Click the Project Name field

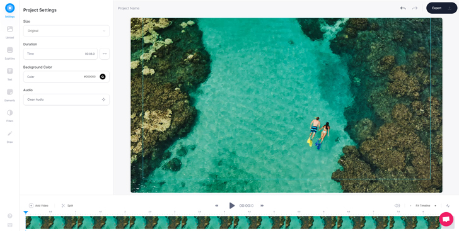[x=129, y=8]
